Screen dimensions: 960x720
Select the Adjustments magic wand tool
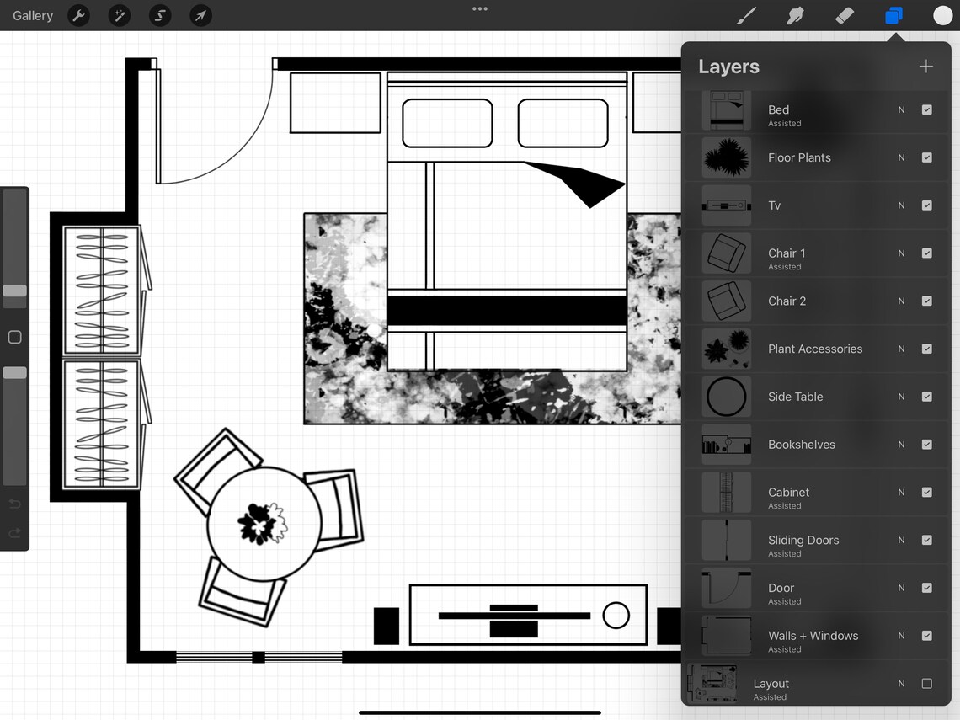coord(119,15)
